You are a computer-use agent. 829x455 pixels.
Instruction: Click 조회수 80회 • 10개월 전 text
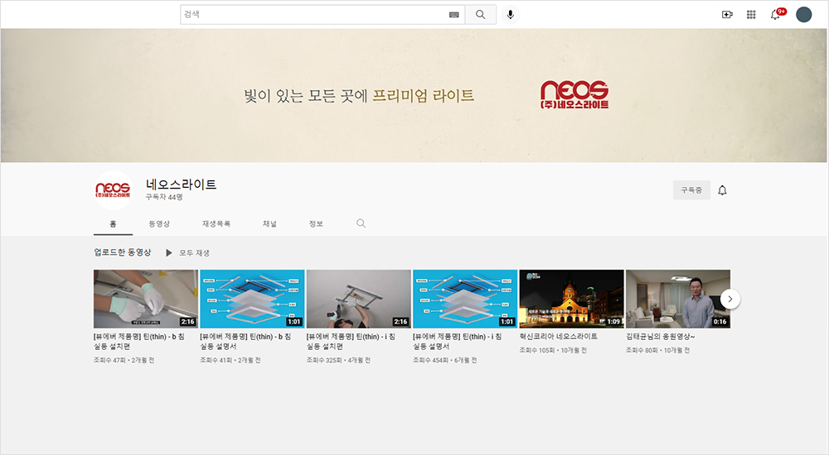coord(657,350)
